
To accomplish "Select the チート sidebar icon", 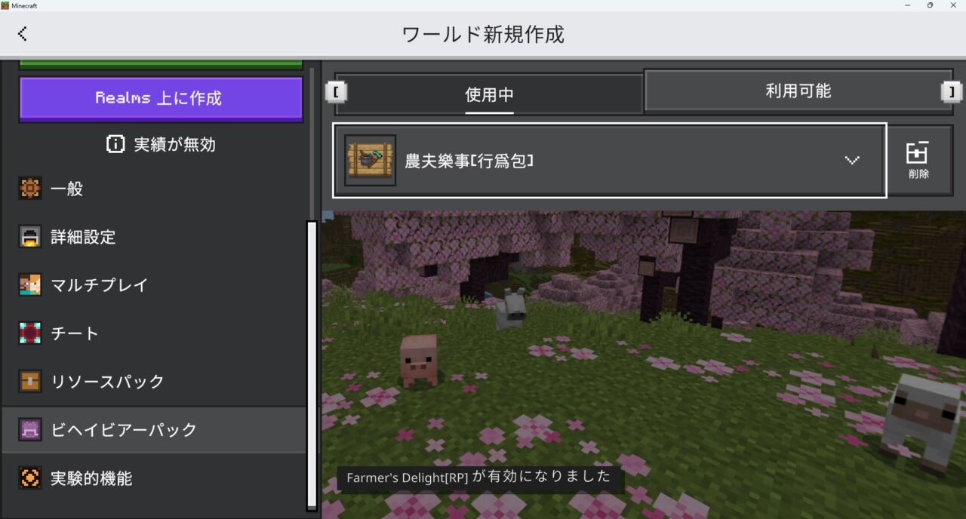I will tap(29, 333).
